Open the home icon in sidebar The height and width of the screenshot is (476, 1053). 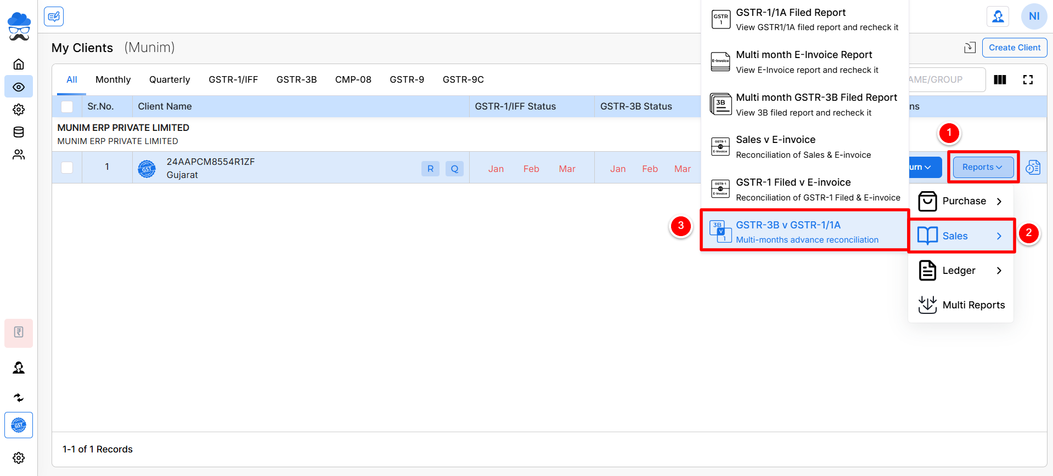coord(19,64)
